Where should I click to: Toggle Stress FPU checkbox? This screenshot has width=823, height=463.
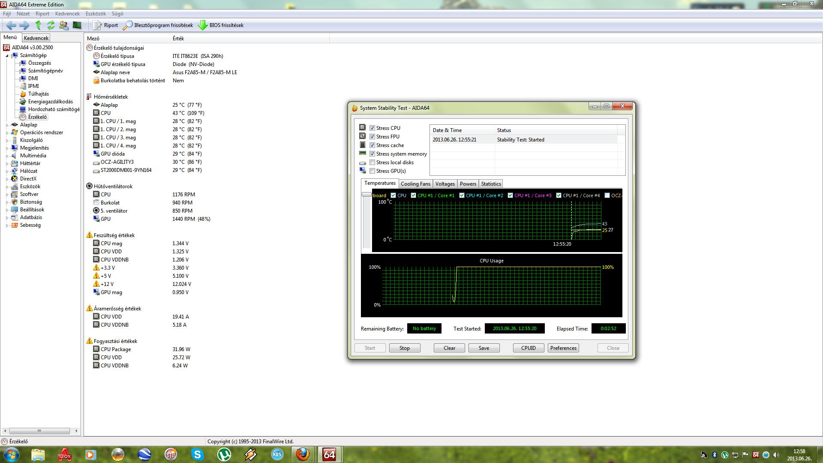372,137
